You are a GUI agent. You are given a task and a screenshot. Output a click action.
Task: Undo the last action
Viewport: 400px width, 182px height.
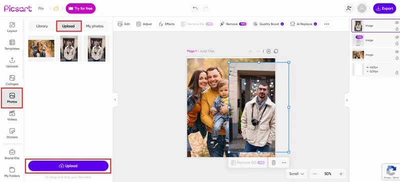tap(195, 8)
